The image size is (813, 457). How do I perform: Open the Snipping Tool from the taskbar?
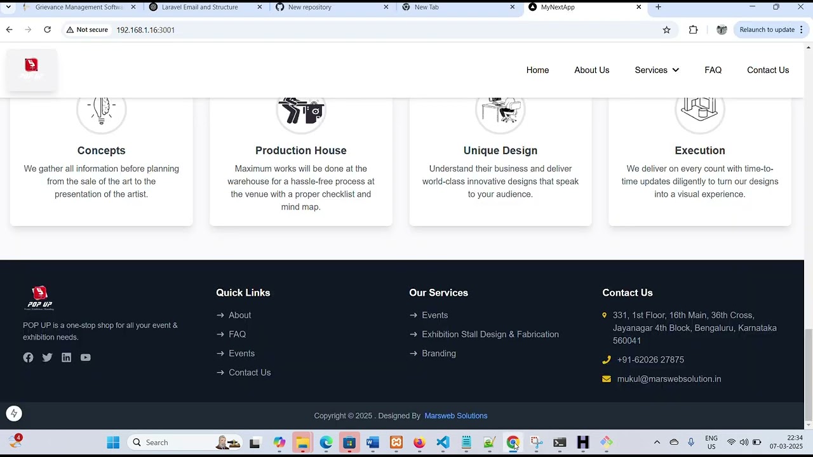[x=536, y=442]
